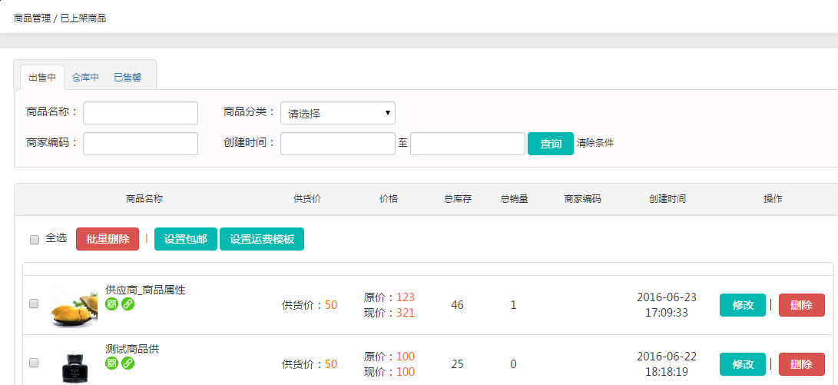Click 修改 for the 供应商_商品属性 product
Screen dimensions: 838x385
[x=742, y=305]
